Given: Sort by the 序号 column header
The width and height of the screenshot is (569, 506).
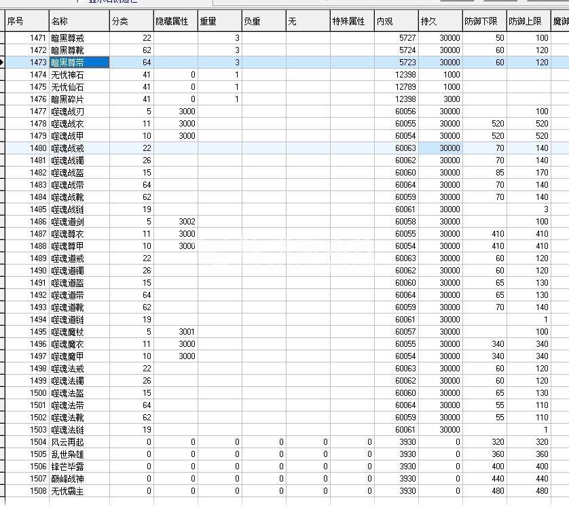Looking at the screenshot, I should pos(27,21).
